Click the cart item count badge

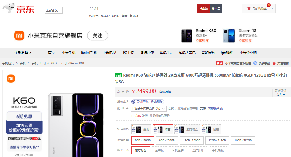click(268, 5)
